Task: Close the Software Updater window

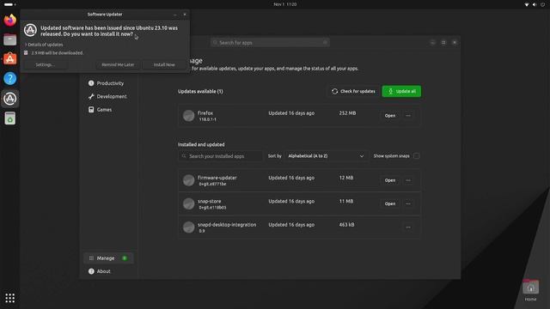Action: (185, 15)
